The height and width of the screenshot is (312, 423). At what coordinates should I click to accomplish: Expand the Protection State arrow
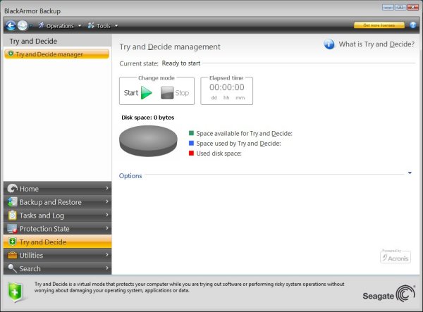[107, 228]
